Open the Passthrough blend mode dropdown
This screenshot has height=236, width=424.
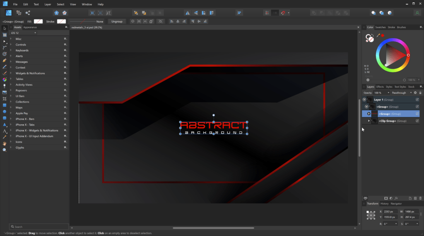click(402, 93)
